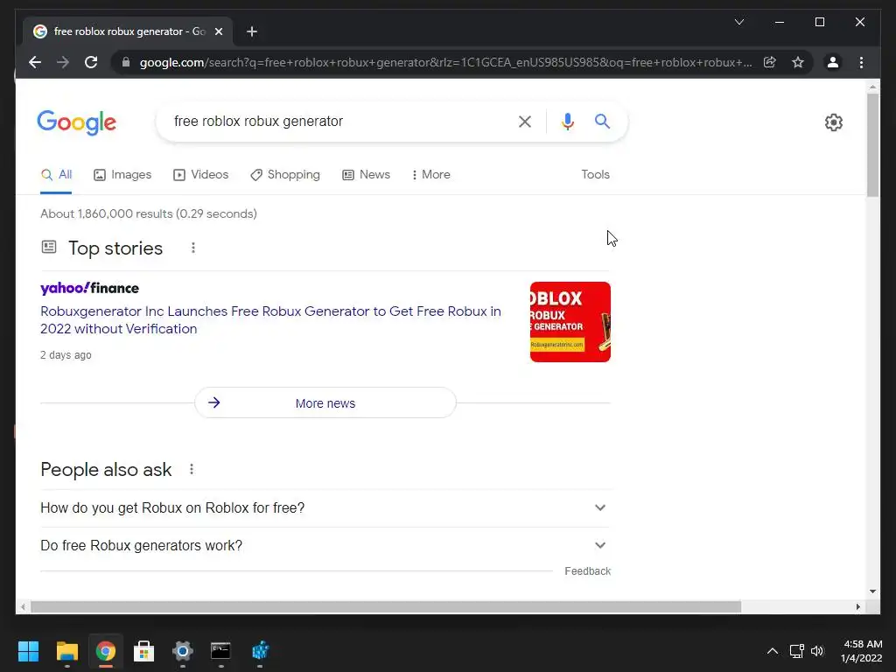Open Microsoft Store from the taskbar
The image size is (896, 672).
click(x=144, y=651)
